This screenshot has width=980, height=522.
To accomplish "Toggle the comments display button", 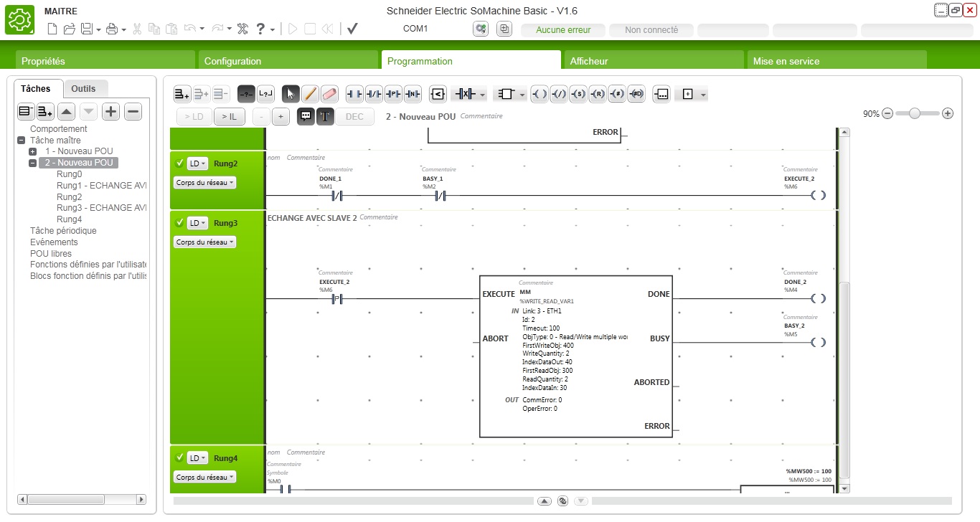I will tap(306, 116).
